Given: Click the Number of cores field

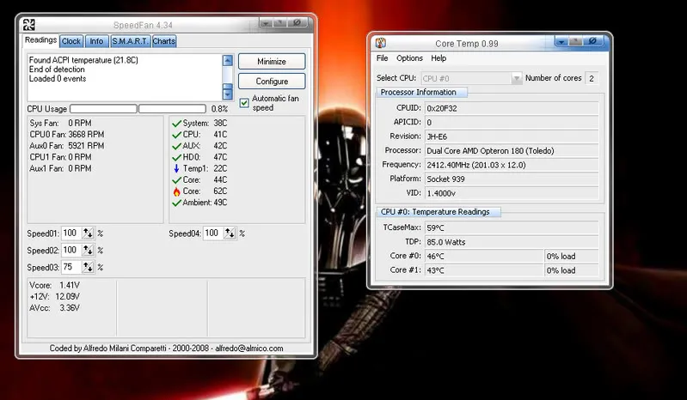Looking at the screenshot, I should pyautogui.click(x=592, y=78).
